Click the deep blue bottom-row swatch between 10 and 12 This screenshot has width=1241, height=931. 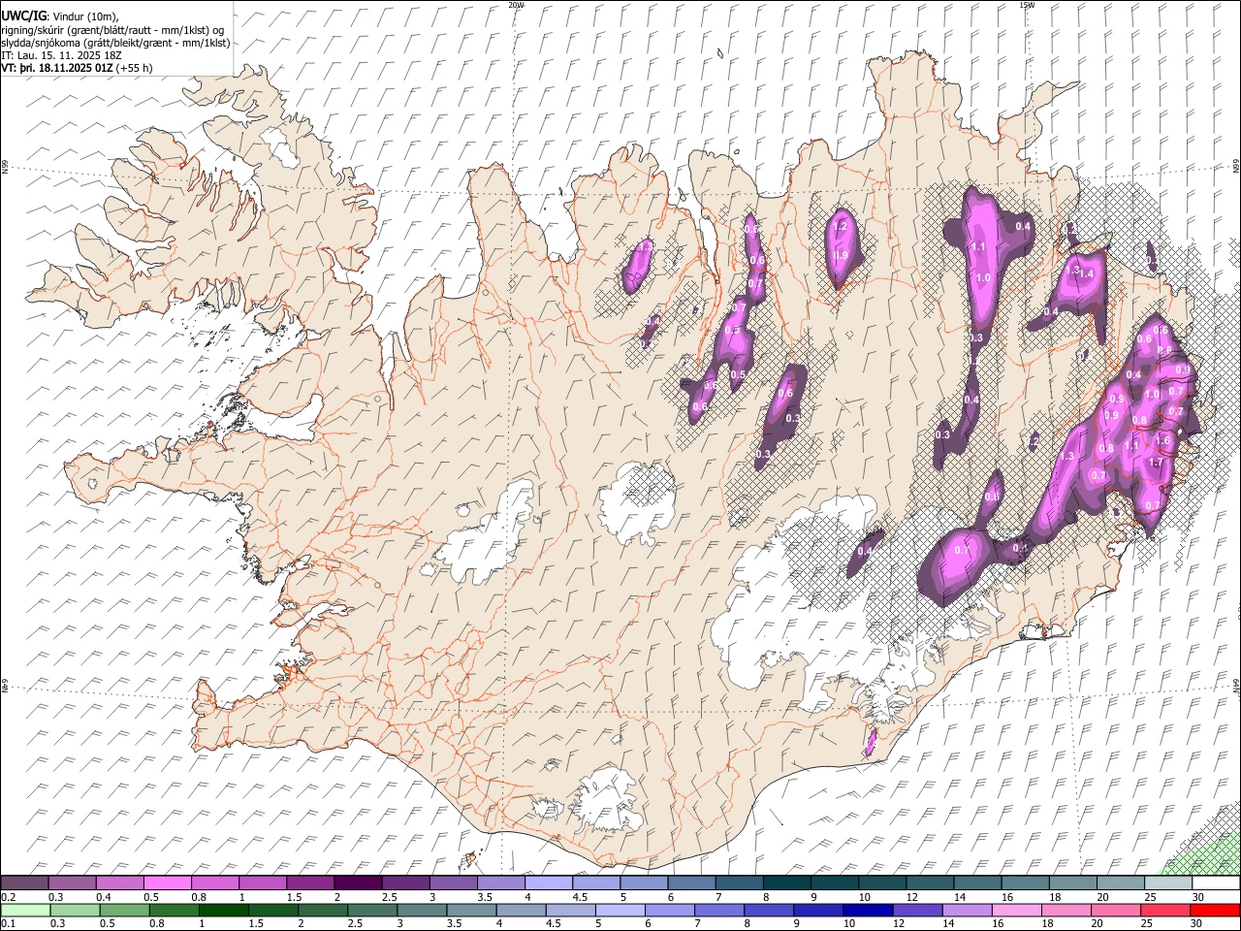click(867, 910)
